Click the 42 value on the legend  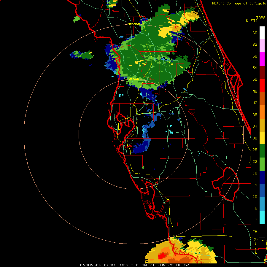[x=255, y=103]
